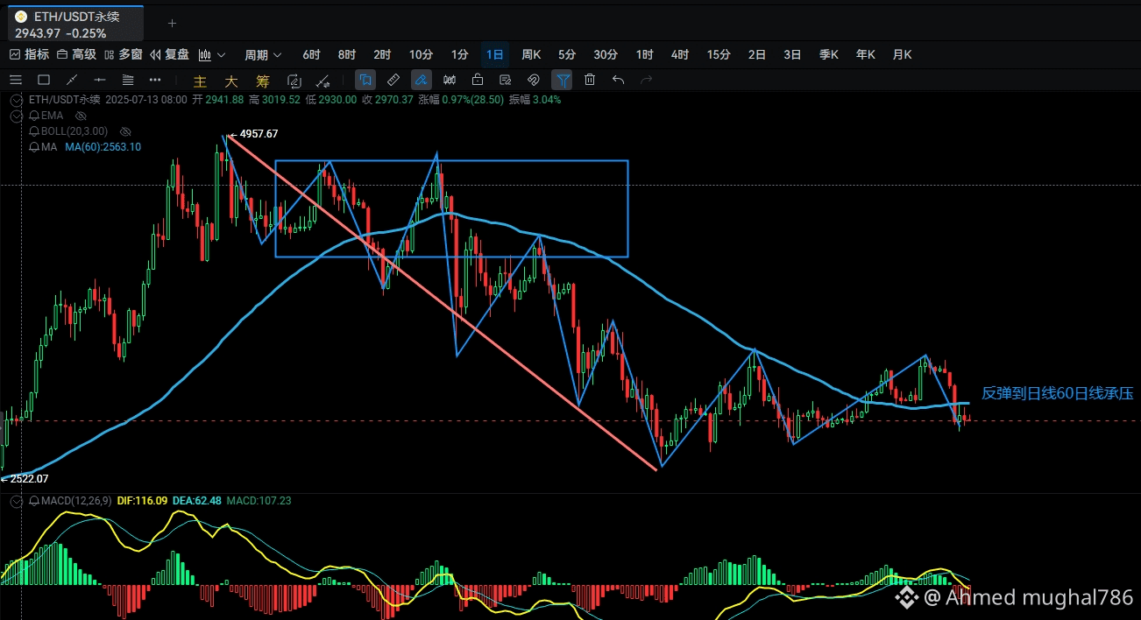This screenshot has height=620, width=1141.
Task: Collapse the ETH/USDT main chart legend
Action: (15, 100)
